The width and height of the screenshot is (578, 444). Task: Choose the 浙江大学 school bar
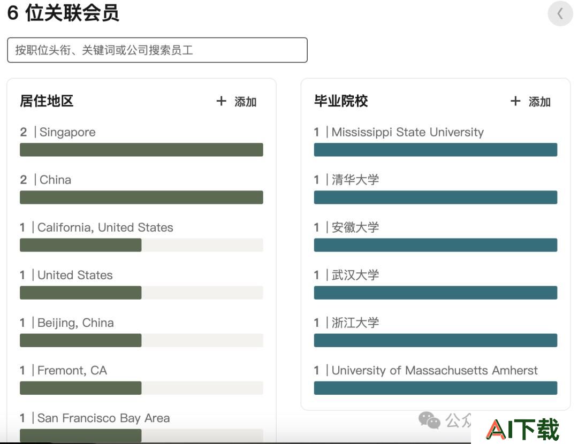pos(436,340)
